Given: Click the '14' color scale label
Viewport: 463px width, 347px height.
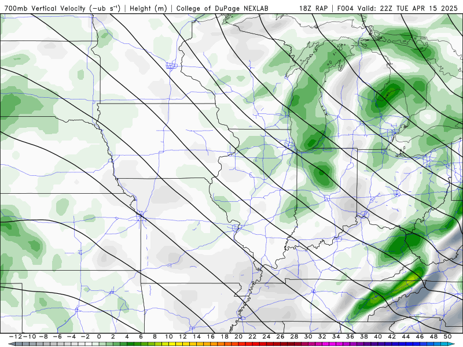Looking at the screenshot, I should tap(197, 337).
